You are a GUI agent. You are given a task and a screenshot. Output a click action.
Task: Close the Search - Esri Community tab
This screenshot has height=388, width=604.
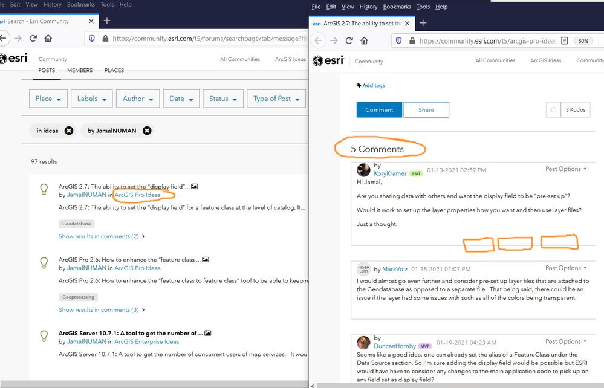pos(91,21)
